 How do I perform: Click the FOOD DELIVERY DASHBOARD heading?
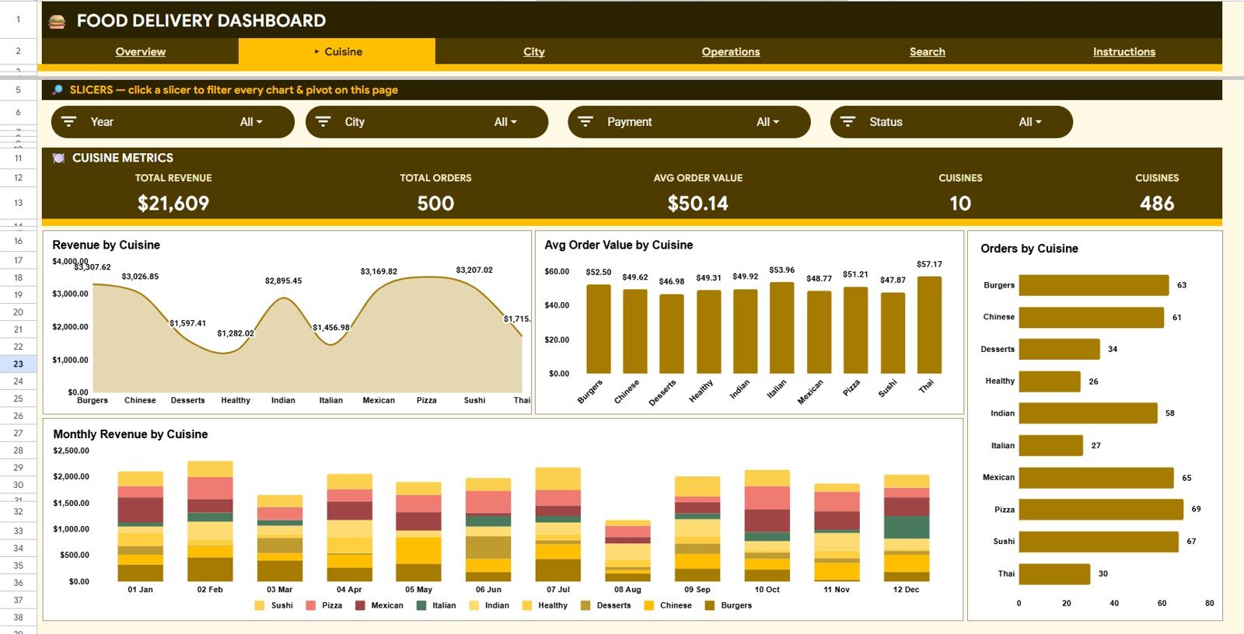pyautogui.click(x=201, y=21)
